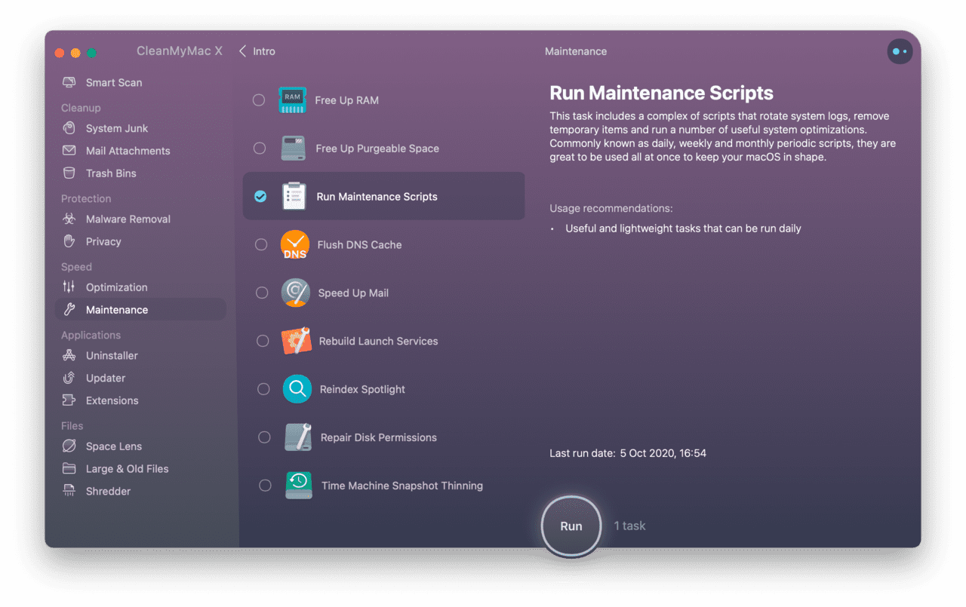Click the Speed Up Mail icon
The width and height of the screenshot is (966, 607).
click(x=296, y=293)
